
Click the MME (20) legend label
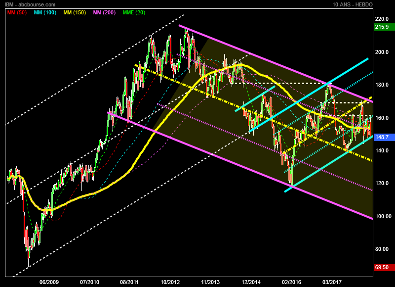tap(134, 13)
